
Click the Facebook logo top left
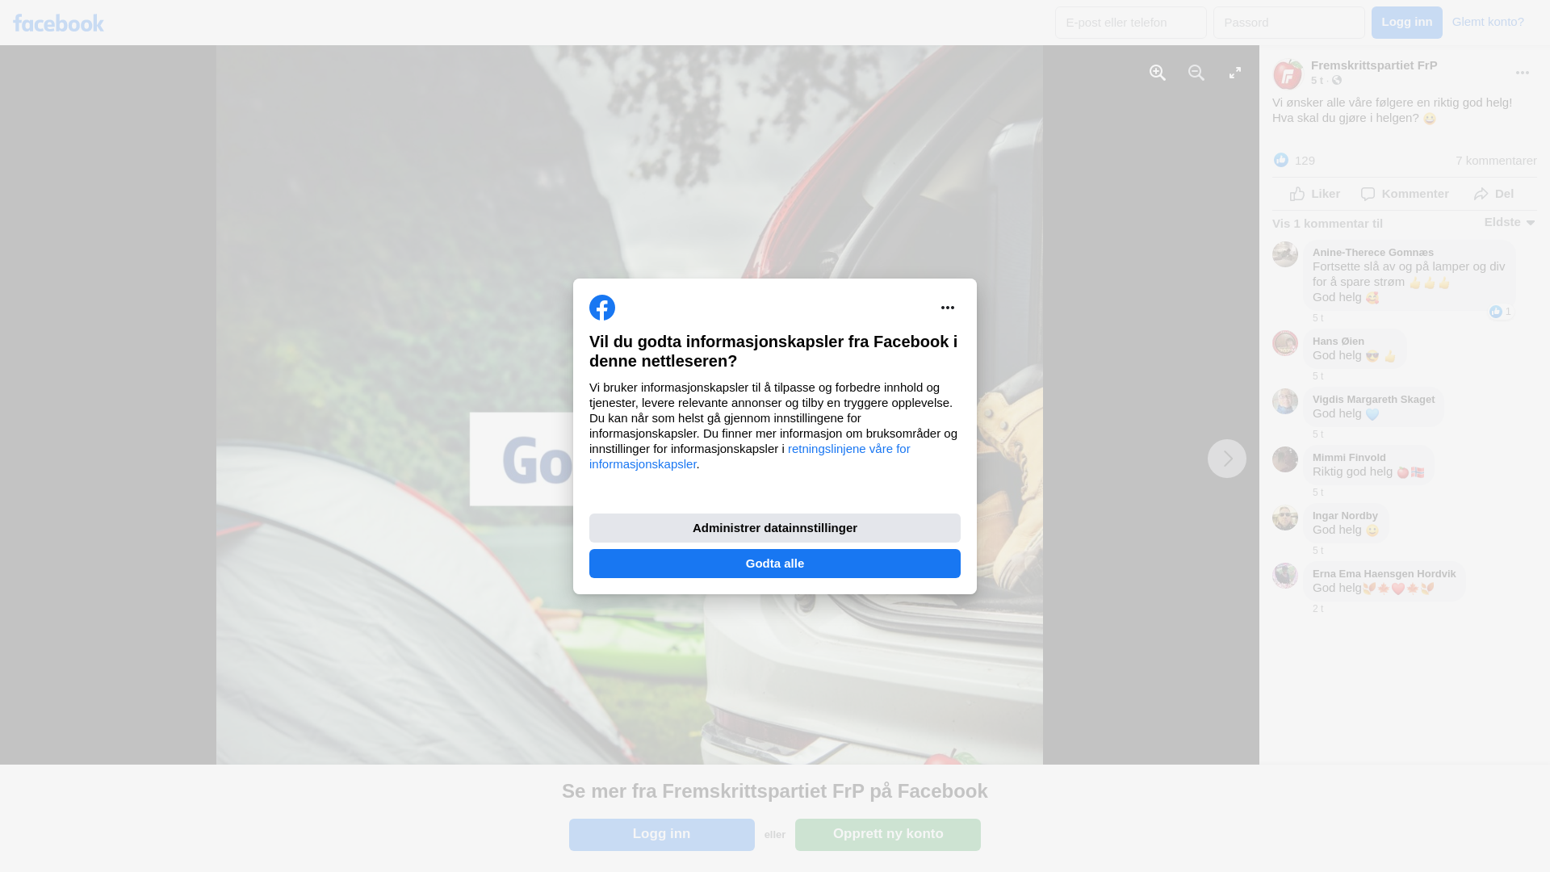58,23
